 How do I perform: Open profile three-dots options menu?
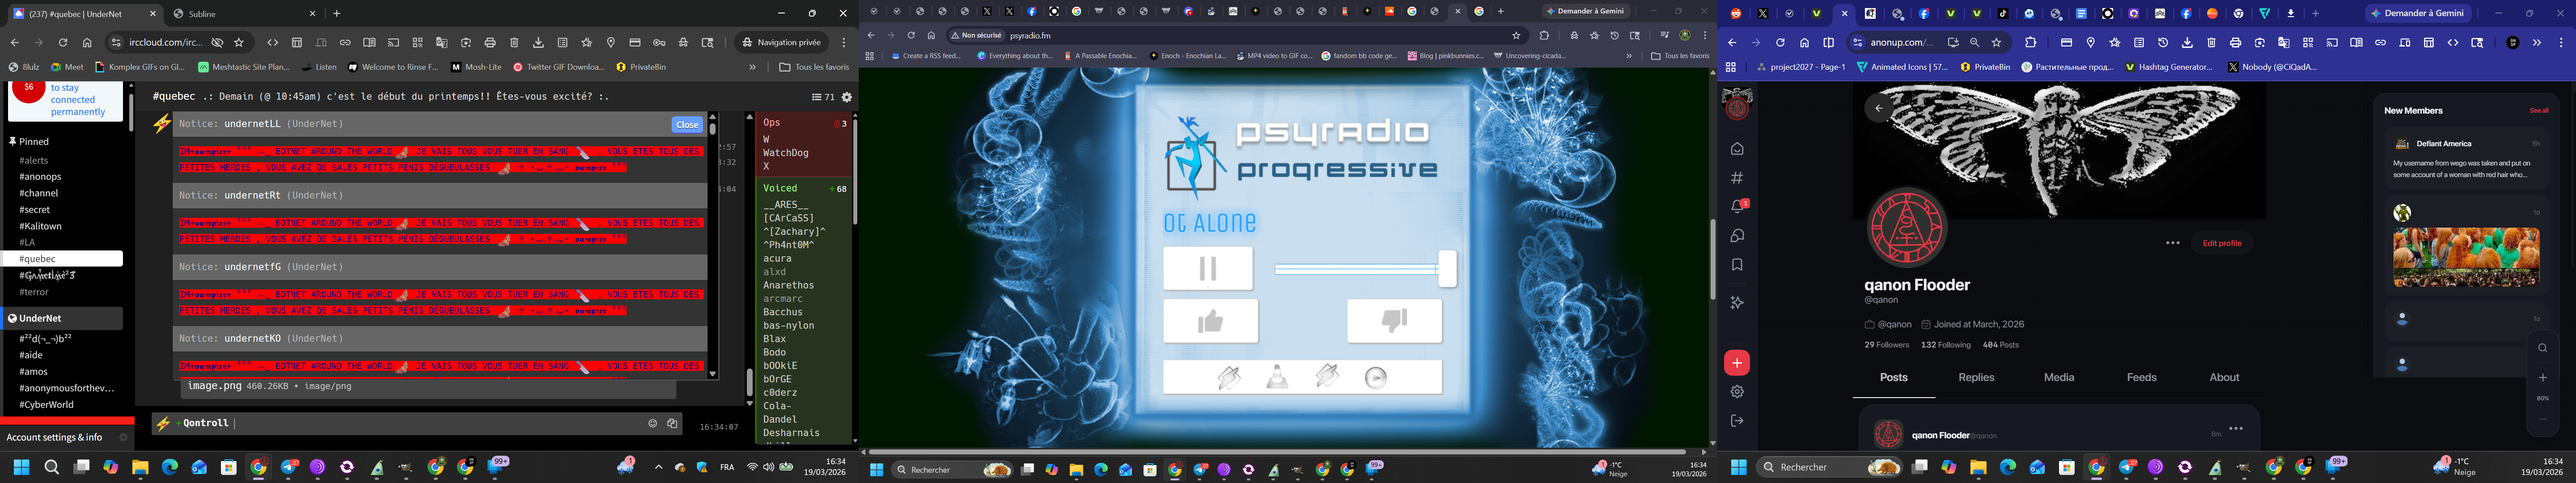tap(2172, 243)
